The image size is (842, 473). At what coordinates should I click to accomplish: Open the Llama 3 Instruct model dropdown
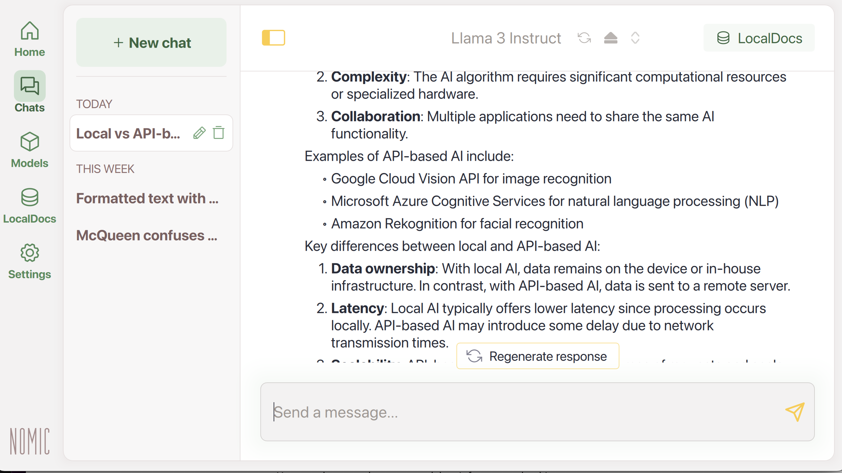click(506, 38)
